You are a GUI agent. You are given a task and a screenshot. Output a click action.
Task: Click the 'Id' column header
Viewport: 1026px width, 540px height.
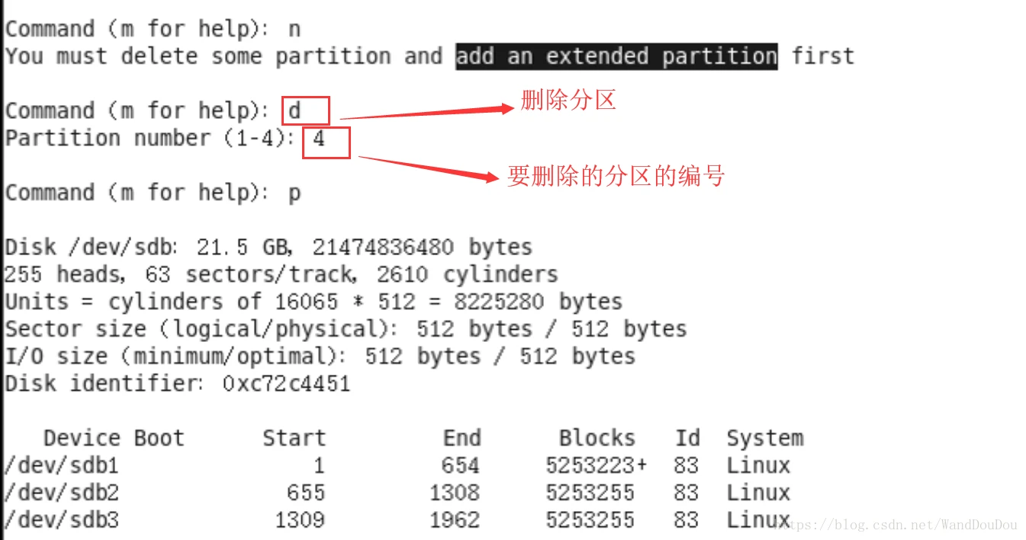687,438
